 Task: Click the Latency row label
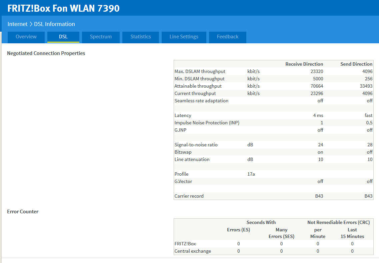point(183,116)
